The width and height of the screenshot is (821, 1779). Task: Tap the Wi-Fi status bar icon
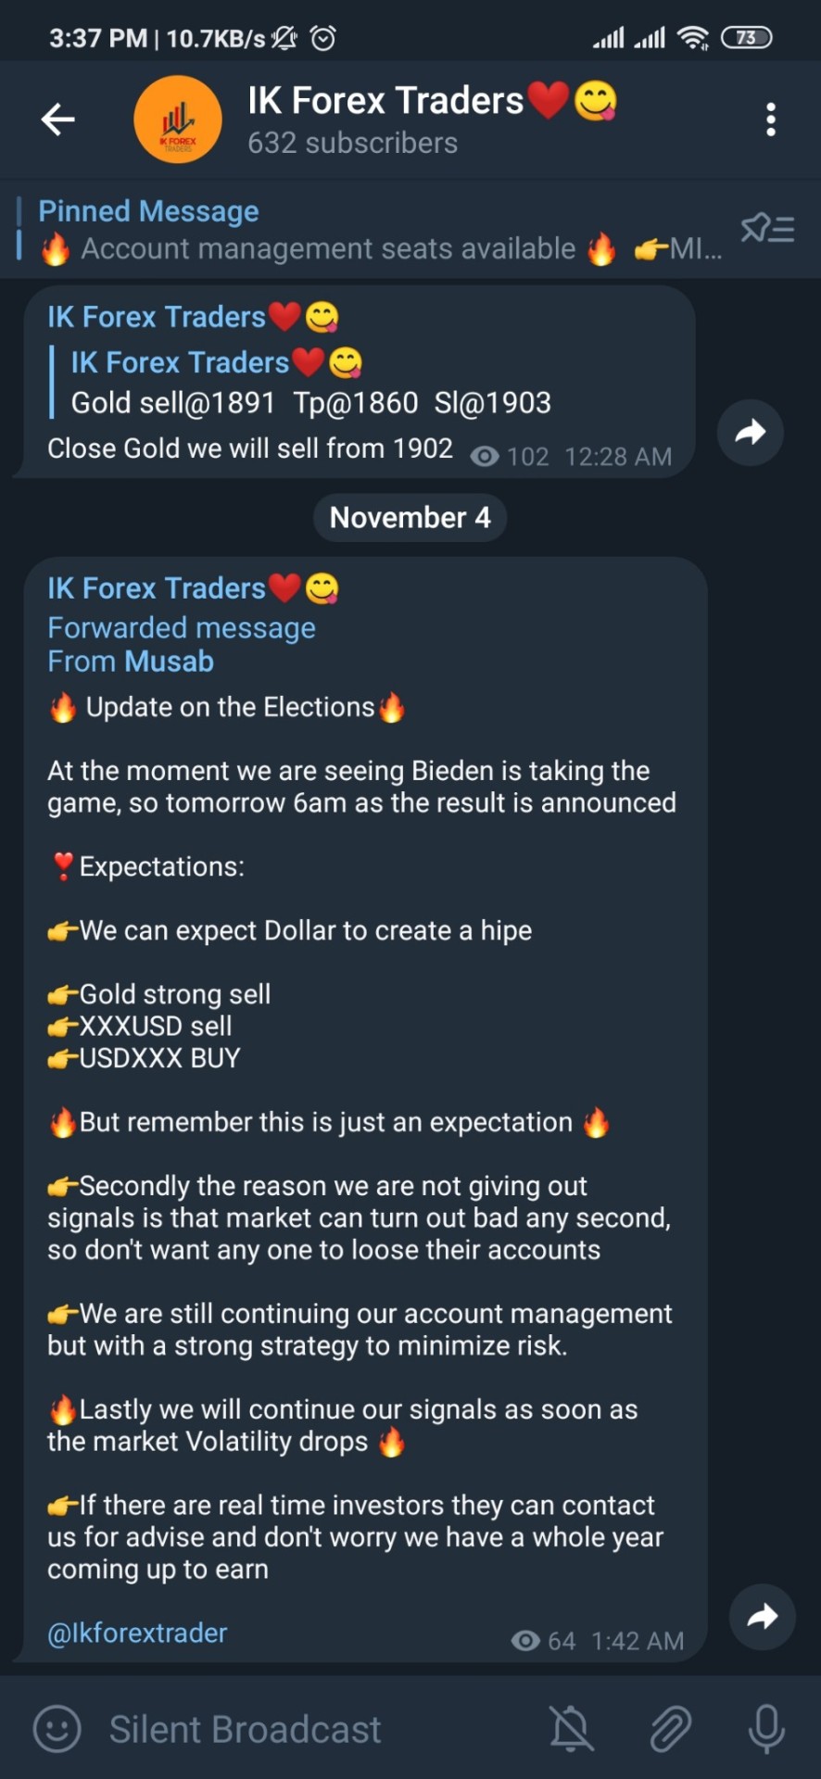pyautogui.click(x=692, y=38)
